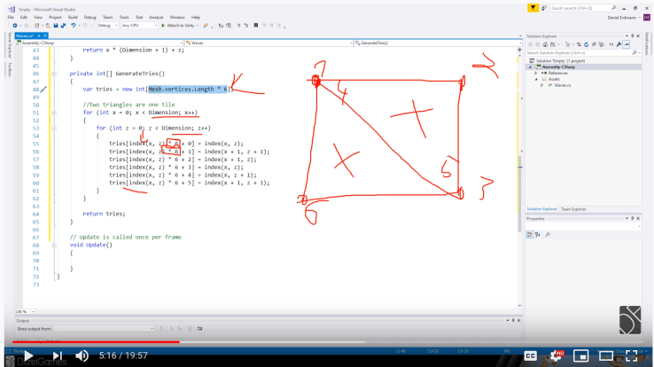Switch to the Team Explorer tab
Screen dimensions: 654x367
pyautogui.click(x=573, y=209)
